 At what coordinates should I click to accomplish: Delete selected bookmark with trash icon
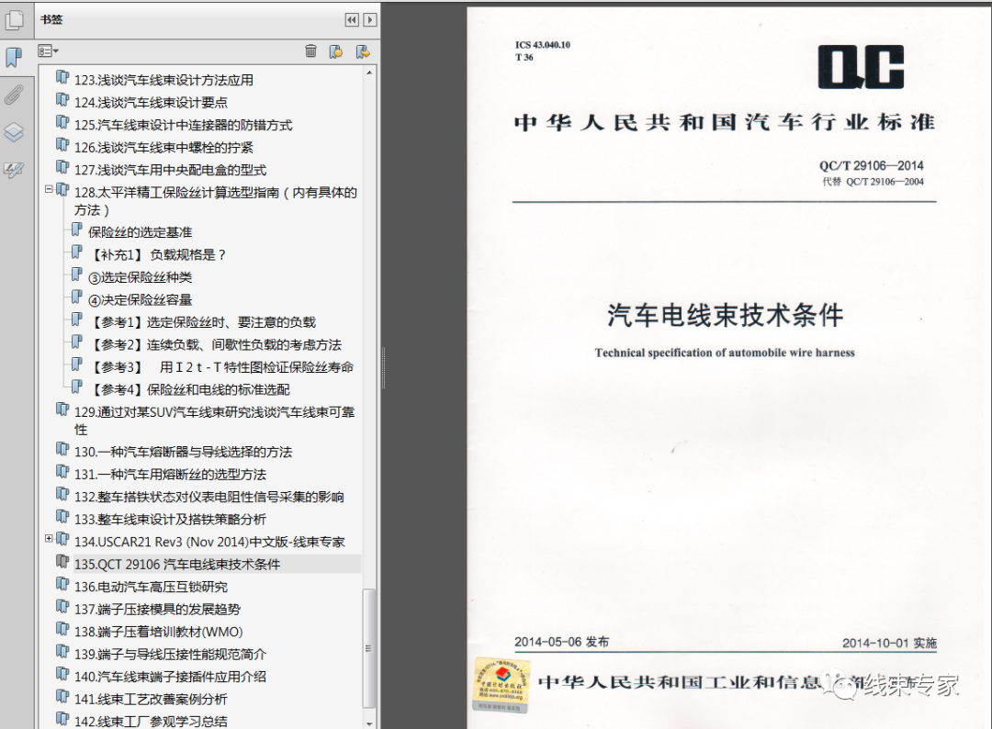pos(310,51)
